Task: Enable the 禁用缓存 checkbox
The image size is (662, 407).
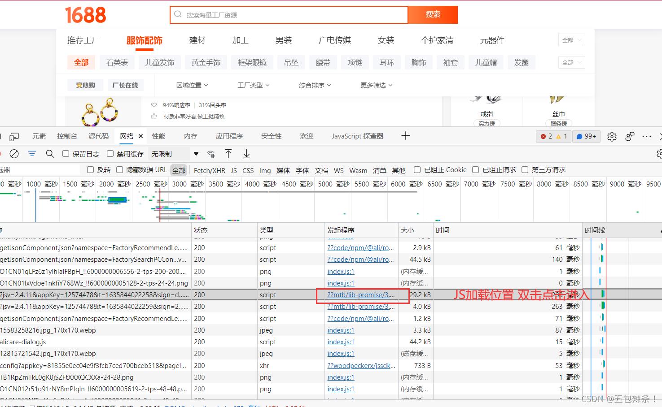Action: click(110, 153)
